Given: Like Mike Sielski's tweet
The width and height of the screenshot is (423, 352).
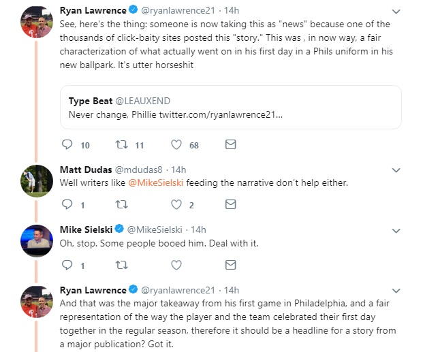Looking at the screenshot, I should pos(176,265).
